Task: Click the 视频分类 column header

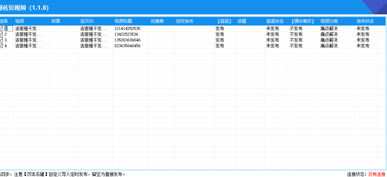Action: click(x=329, y=21)
